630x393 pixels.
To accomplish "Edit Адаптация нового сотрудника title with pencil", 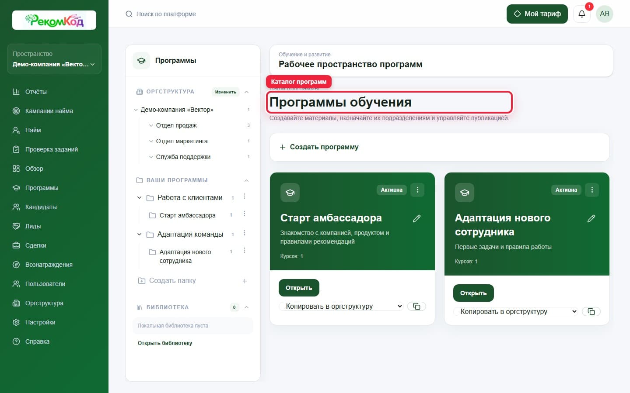I will click(x=591, y=218).
